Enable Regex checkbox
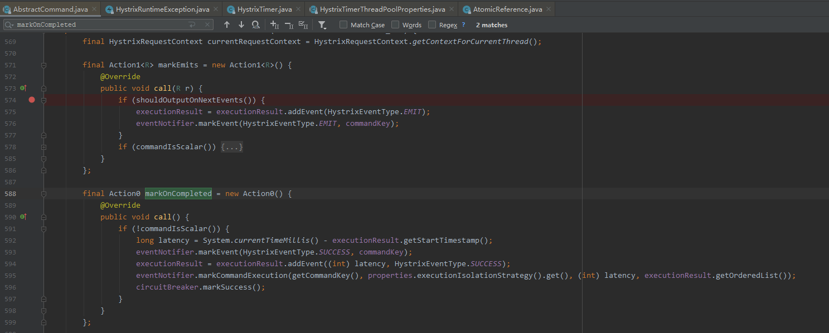829x333 pixels. (432, 25)
